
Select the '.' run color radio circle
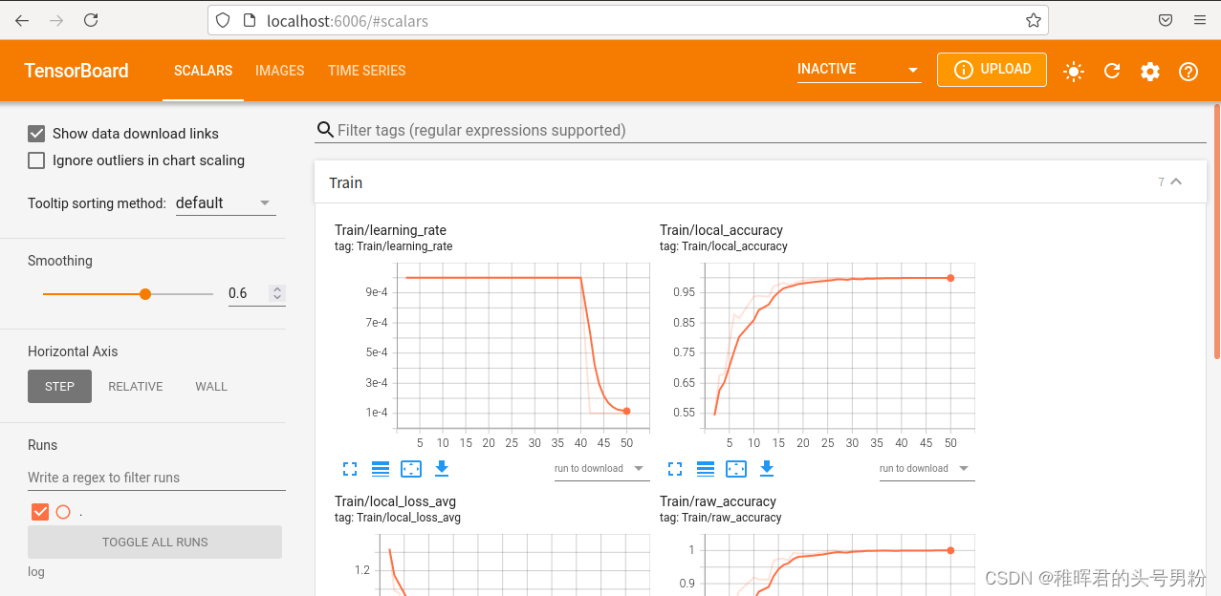[63, 512]
